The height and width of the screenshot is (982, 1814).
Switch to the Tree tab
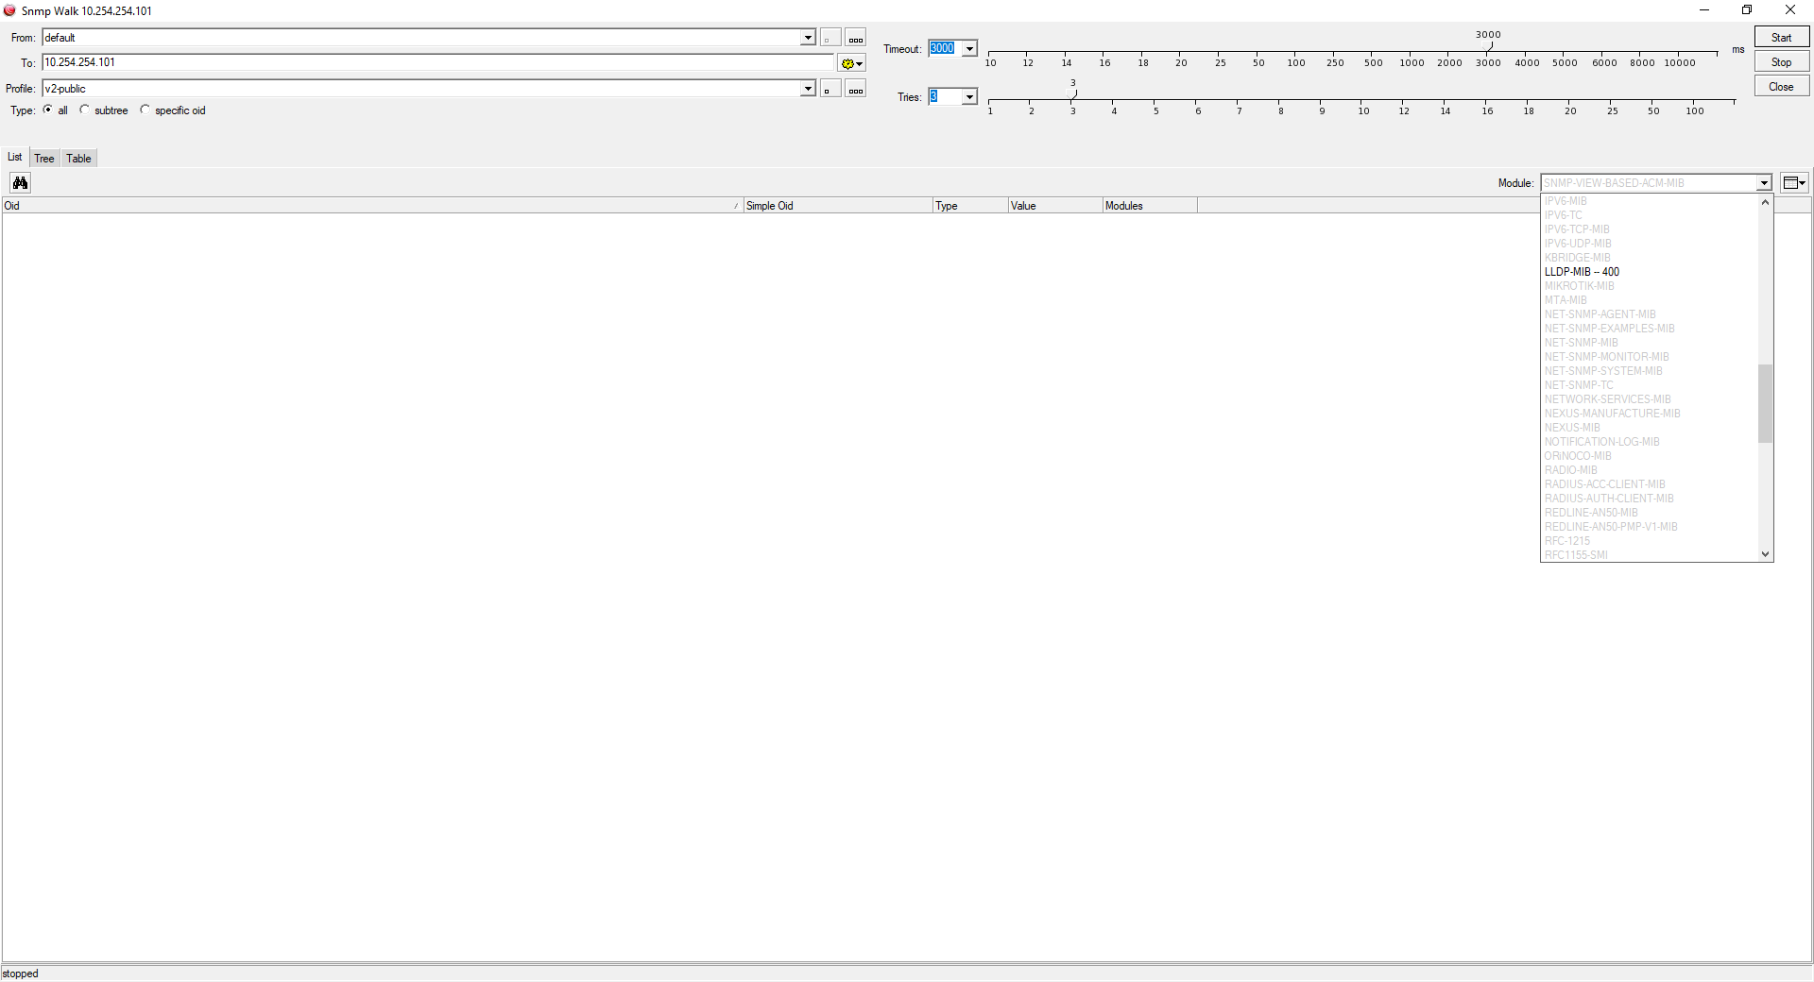tap(44, 159)
